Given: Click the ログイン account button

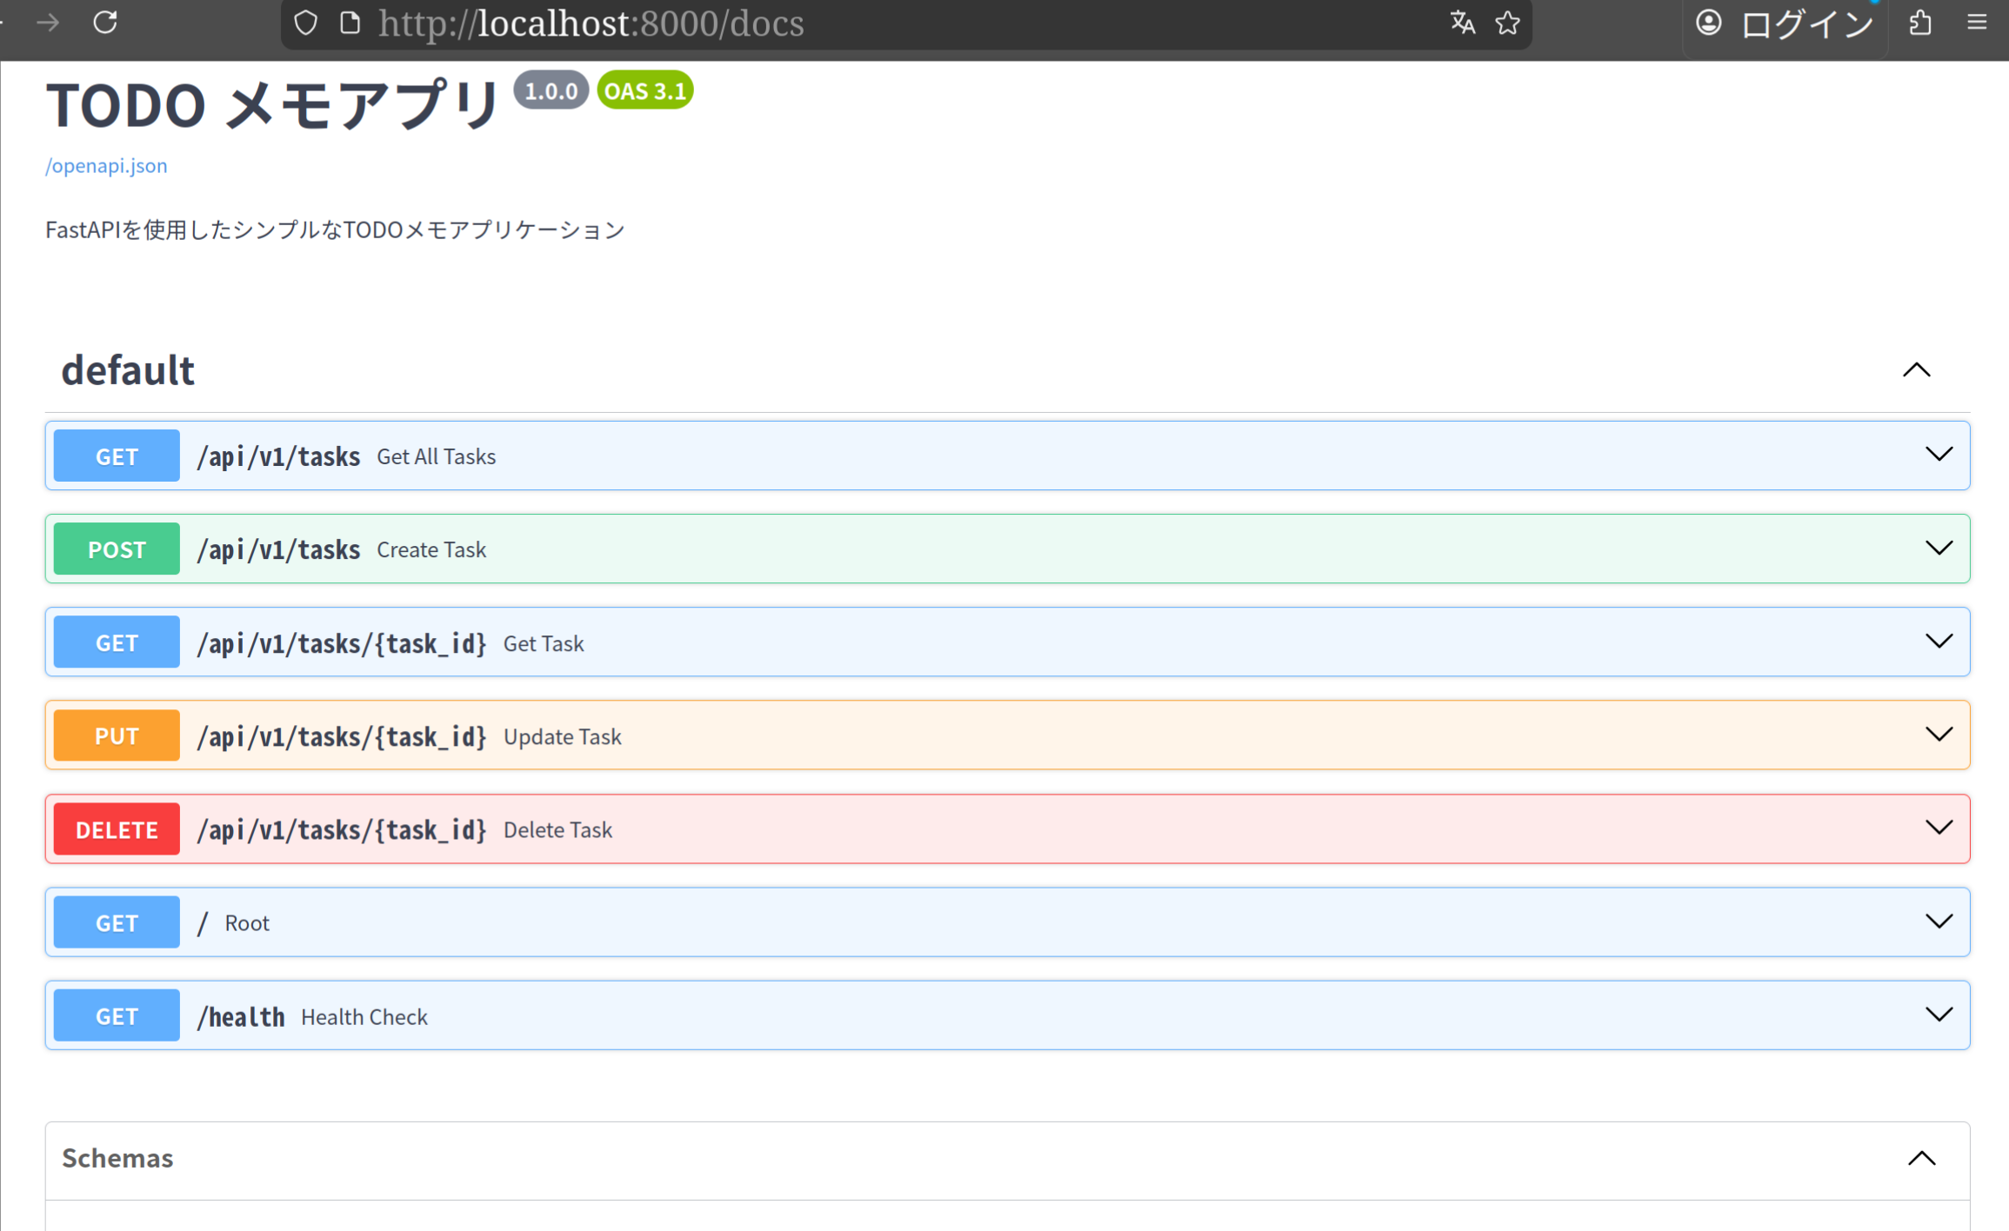Looking at the screenshot, I should [1785, 24].
